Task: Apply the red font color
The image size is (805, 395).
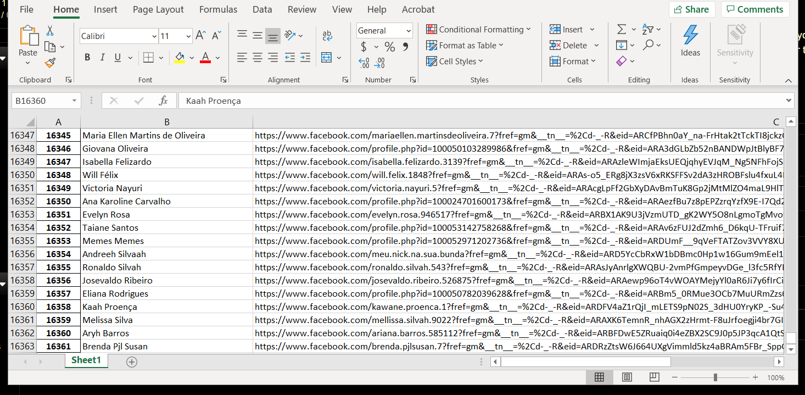Action: 205,58
